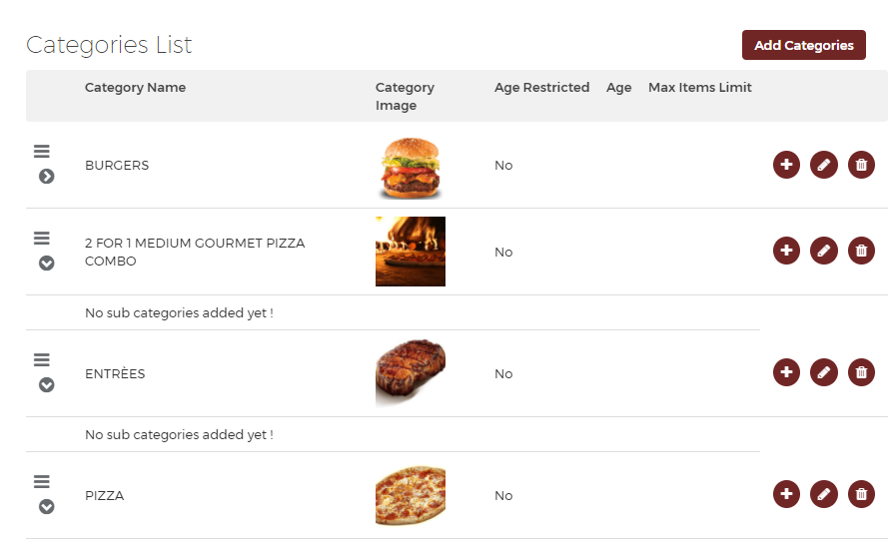The image size is (889, 542).
Task: Grab the BURGERS reorder handle
Action: point(41,151)
